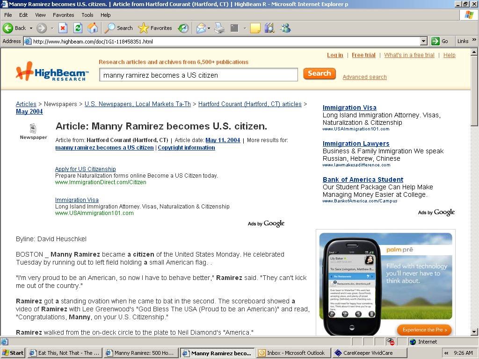Open the History clock icon
The width and height of the screenshot is (479, 359).
pyautogui.click(x=183, y=28)
